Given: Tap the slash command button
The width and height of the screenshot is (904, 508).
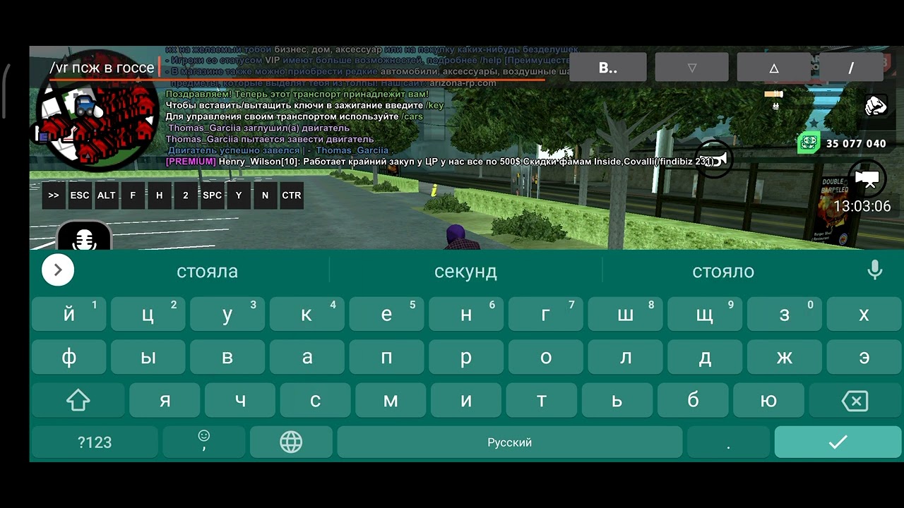Looking at the screenshot, I should (851, 68).
